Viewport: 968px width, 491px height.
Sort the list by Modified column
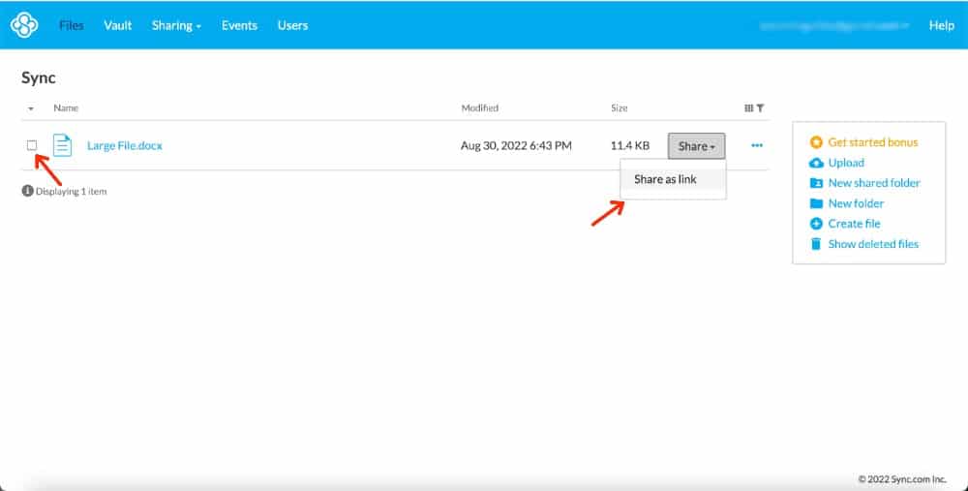pos(480,107)
